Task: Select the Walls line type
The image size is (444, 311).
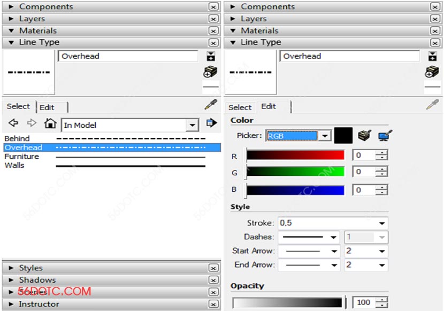Action: [14, 166]
